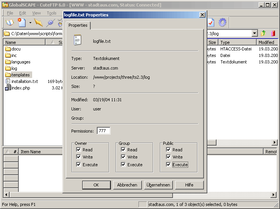Click the Übernehmen button
The width and height of the screenshot is (280, 209).
pyautogui.click(x=158, y=185)
